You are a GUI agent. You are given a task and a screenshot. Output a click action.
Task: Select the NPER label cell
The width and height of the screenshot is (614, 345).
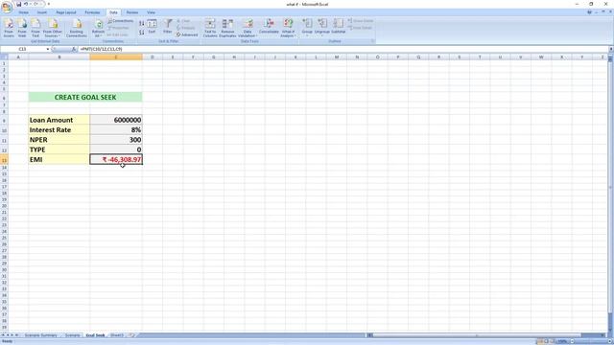(59, 140)
